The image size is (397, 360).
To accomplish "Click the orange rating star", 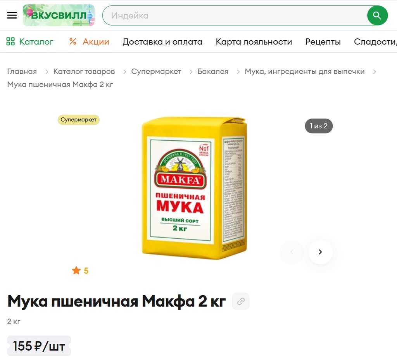I will (x=76, y=270).
